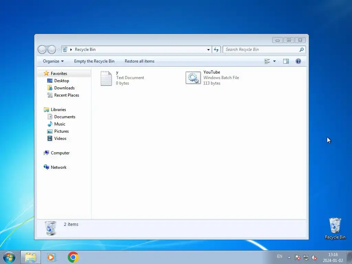Select the y text document icon
Screen dimensions: 352x264
click(106, 78)
